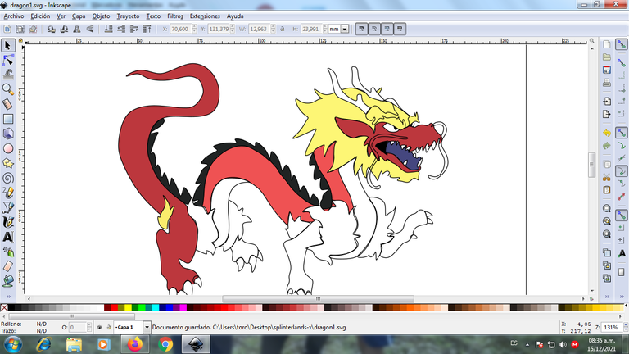This screenshot has height=354, width=629.
Task: Pick the yellow swatch in palette
Action: point(128,308)
